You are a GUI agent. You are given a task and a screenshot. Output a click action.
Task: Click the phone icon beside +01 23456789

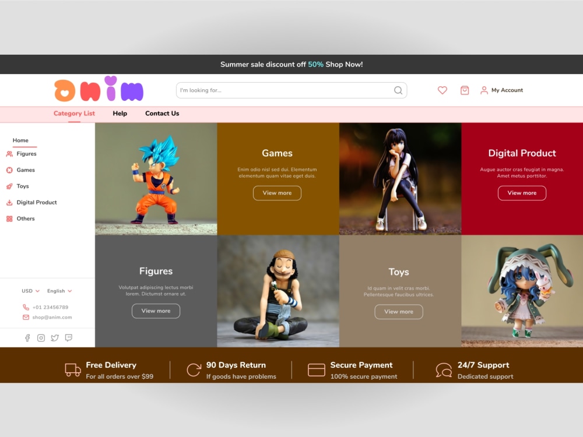point(26,307)
